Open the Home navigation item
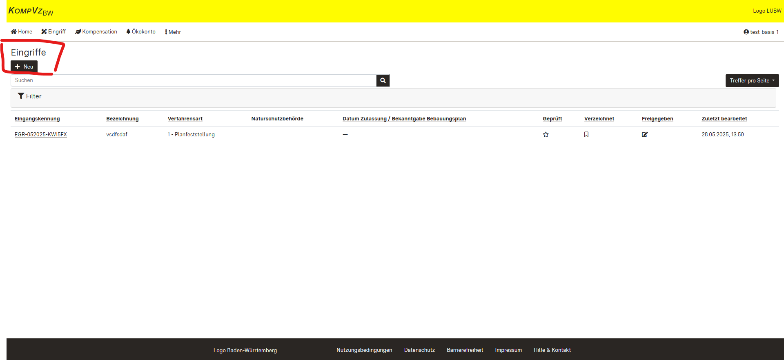This screenshot has width=784, height=360. (x=21, y=32)
